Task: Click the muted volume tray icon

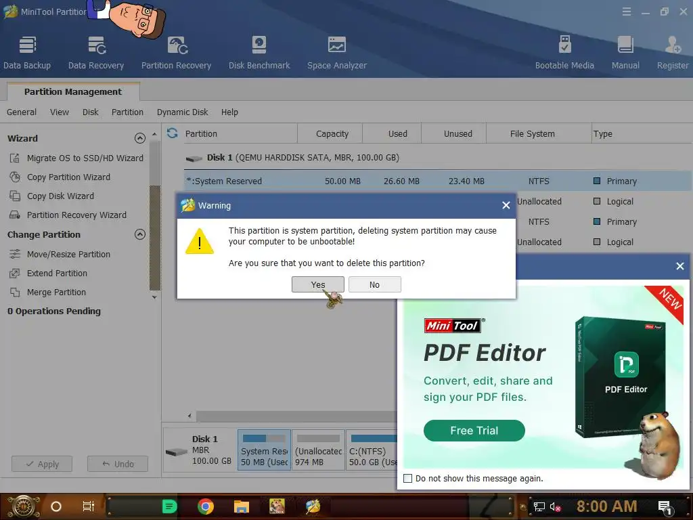Action: coord(555,506)
